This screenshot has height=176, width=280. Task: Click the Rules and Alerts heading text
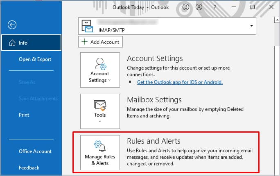pos(154,141)
